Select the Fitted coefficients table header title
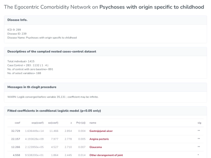This screenshot has width=211, height=158. 54,111
